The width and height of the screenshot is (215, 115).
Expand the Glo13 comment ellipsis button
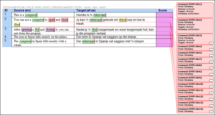211,106
